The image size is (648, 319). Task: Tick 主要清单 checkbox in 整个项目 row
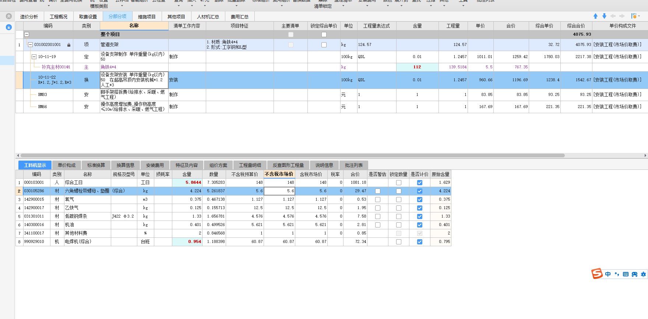(x=291, y=35)
